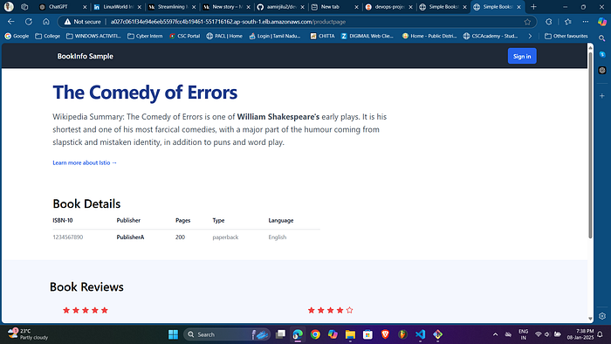Click the paperback type cell
Screen dimensions: 611x344
pos(225,237)
